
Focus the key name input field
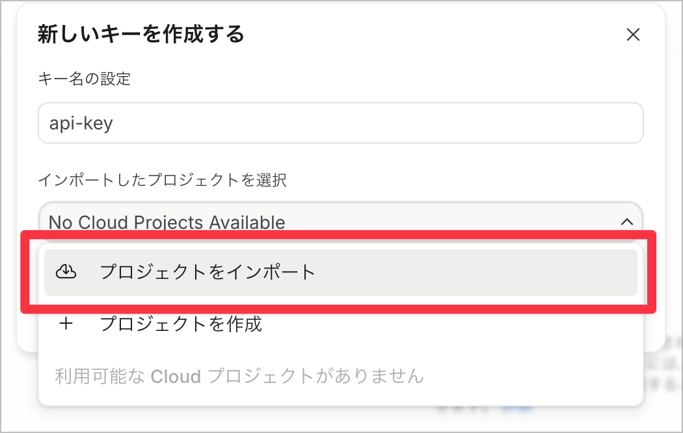[x=340, y=123]
